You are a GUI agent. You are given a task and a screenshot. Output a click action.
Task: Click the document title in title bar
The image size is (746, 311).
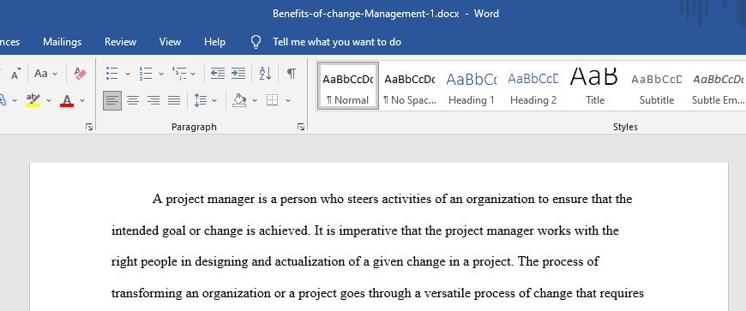coord(366,14)
